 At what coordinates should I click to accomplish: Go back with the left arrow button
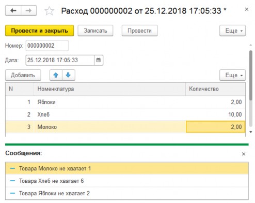13,10
